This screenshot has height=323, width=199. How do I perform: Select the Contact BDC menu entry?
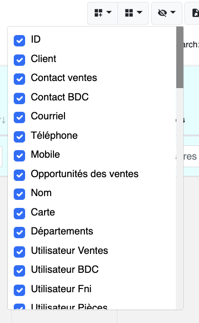pos(60,97)
